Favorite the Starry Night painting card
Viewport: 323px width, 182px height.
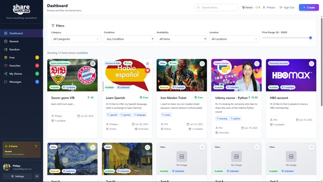click(93, 147)
